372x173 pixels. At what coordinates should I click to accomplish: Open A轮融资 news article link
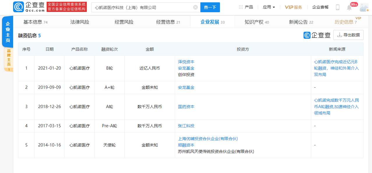coord(336,107)
